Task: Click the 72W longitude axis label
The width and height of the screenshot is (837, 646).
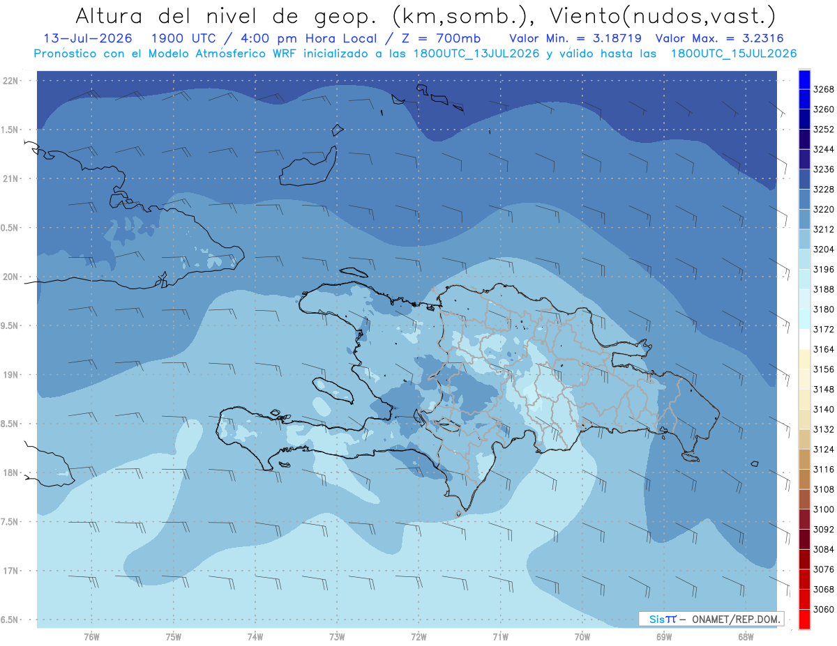Action: pos(418,636)
